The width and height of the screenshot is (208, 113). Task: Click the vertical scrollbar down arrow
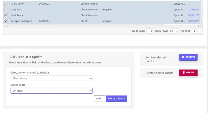tap(201, 23)
